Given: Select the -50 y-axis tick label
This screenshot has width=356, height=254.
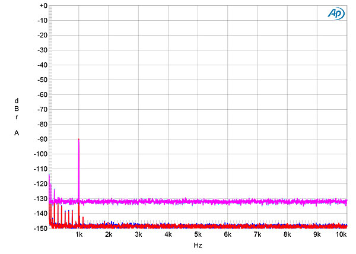Looking at the screenshot, I should pos(41,80).
